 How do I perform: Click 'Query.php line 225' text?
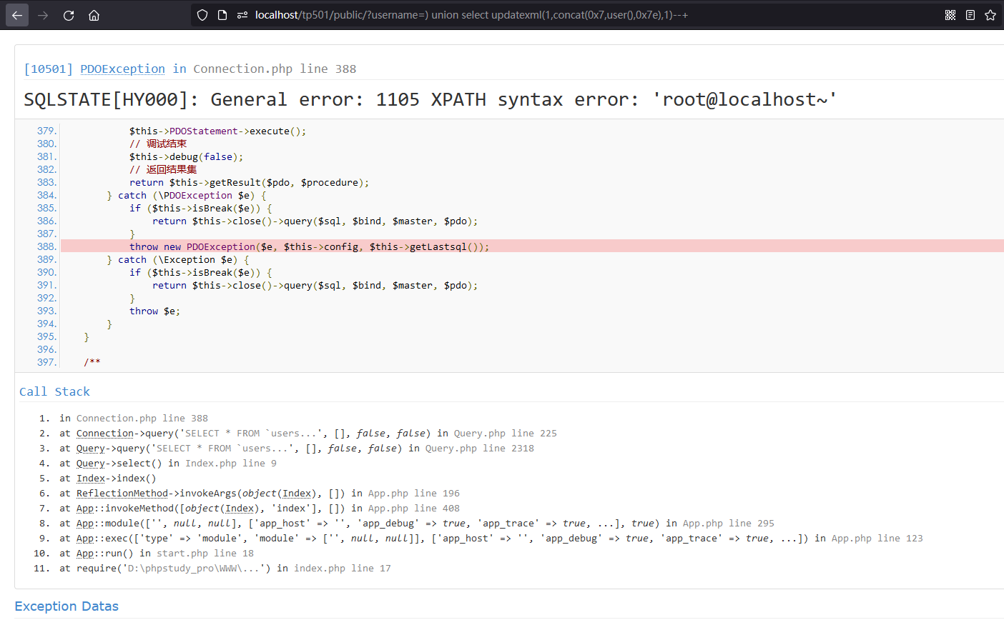pos(506,434)
